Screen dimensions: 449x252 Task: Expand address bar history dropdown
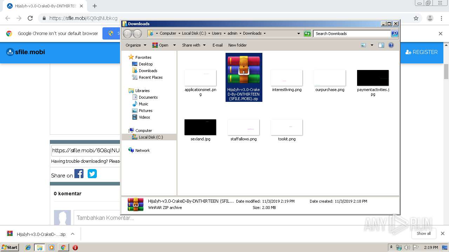(x=299, y=34)
